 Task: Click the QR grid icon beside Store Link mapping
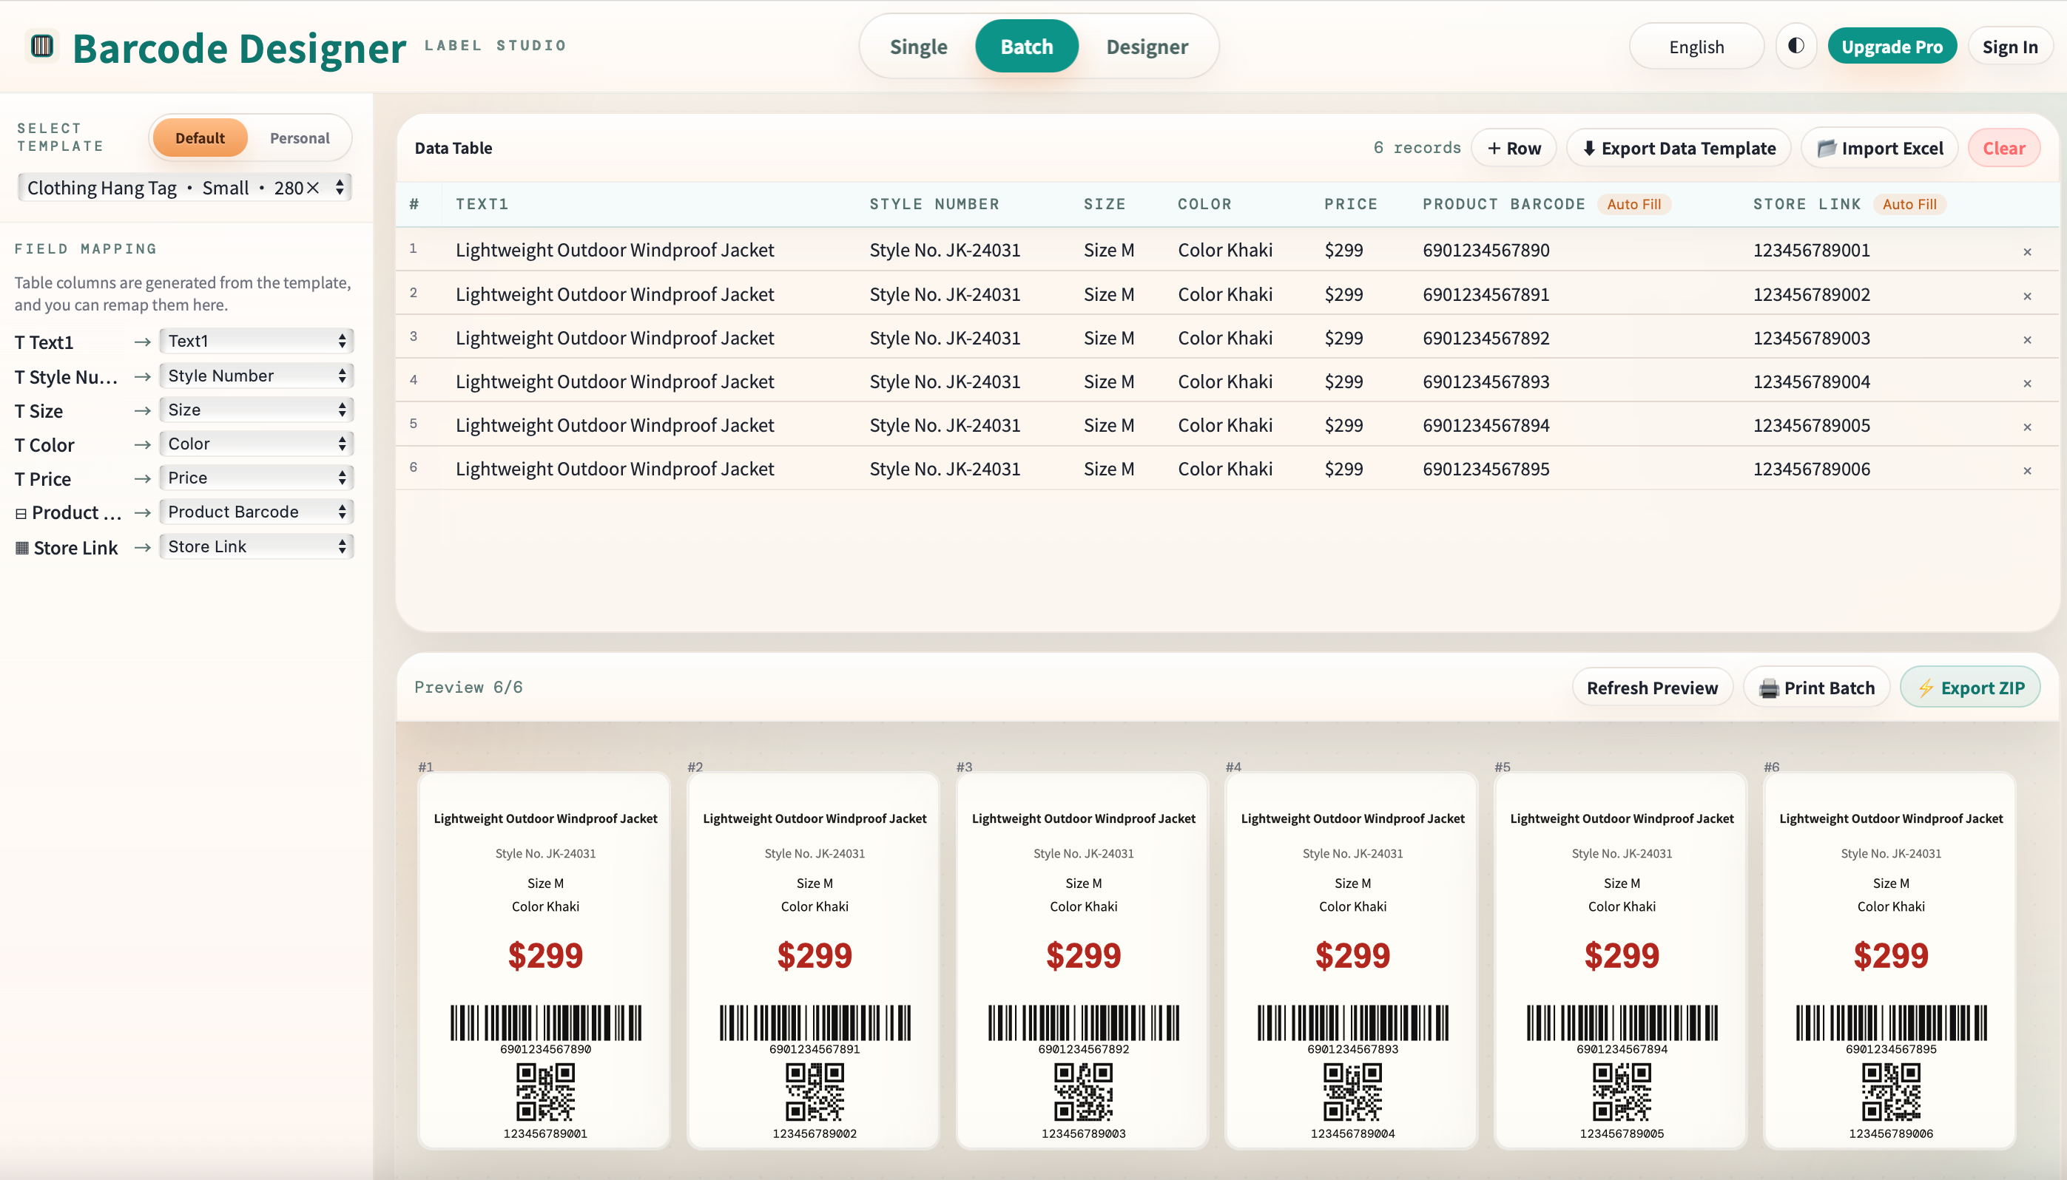[20, 547]
